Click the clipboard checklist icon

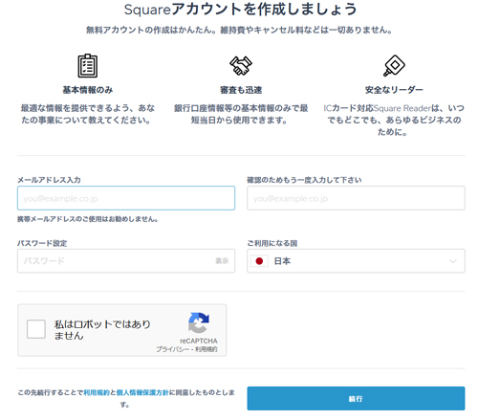[88, 66]
